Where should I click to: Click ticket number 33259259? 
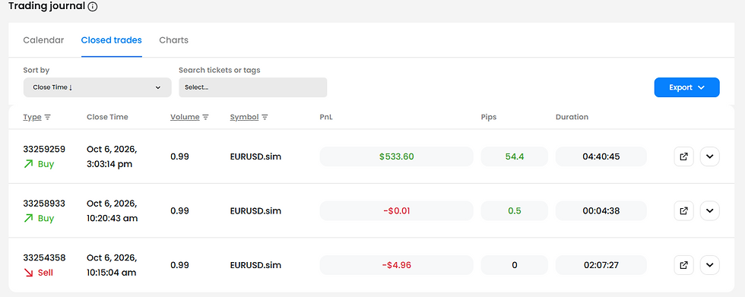pyautogui.click(x=44, y=149)
